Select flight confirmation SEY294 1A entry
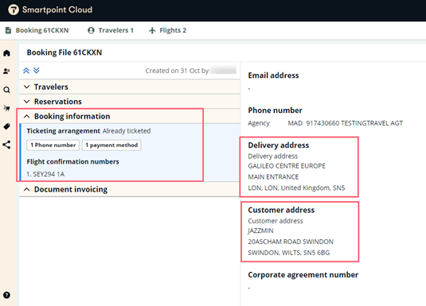Image resolution: width=426 pixels, height=306 pixels. [45, 174]
